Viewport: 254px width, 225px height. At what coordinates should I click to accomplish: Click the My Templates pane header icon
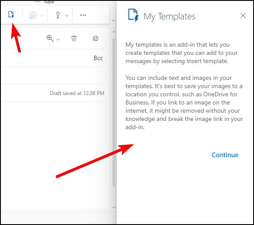tap(133, 16)
